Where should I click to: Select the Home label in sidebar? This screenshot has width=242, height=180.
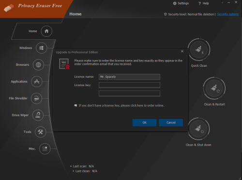click(x=33, y=31)
